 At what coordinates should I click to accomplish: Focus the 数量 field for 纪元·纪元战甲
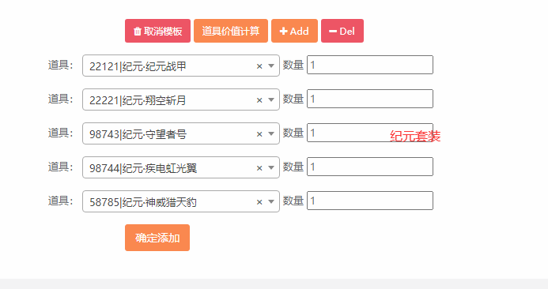pos(370,65)
